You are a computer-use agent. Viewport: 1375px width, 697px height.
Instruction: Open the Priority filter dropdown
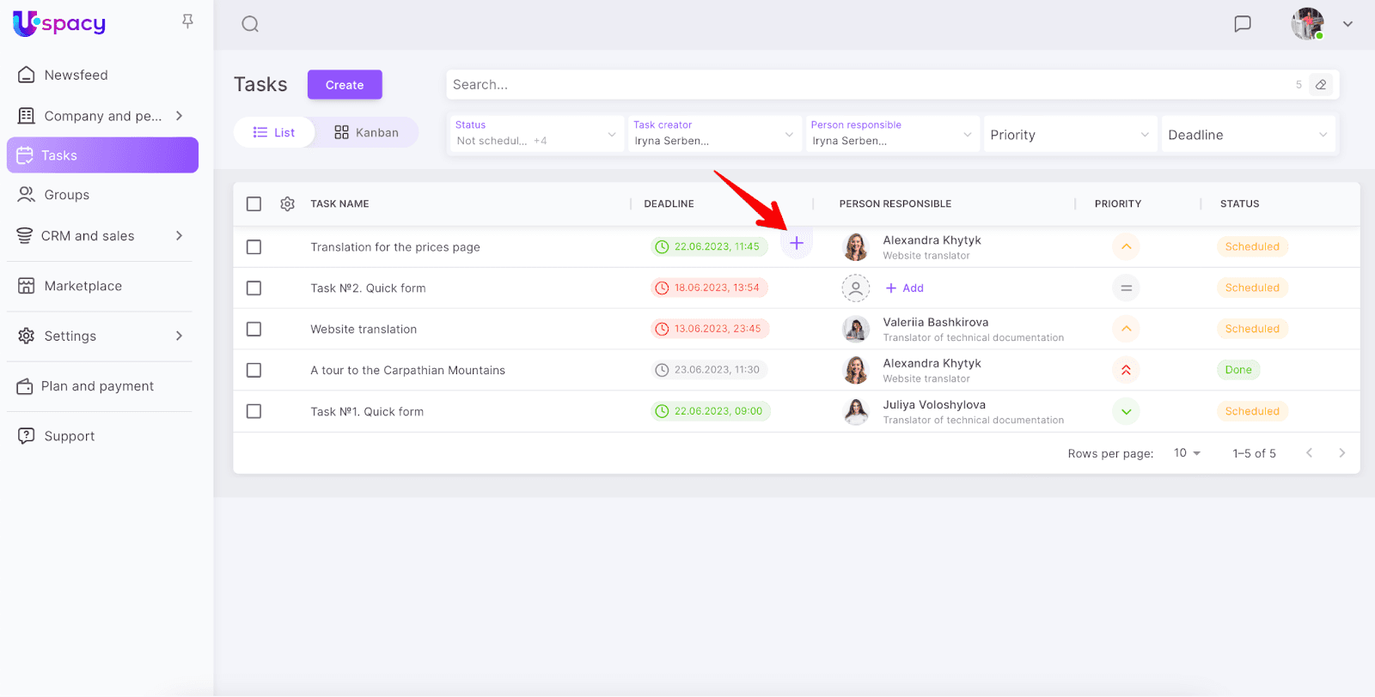click(x=1068, y=135)
